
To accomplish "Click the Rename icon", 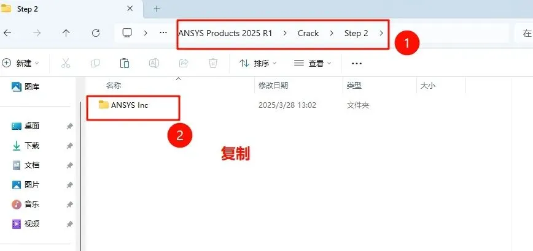I will tap(154, 63).
